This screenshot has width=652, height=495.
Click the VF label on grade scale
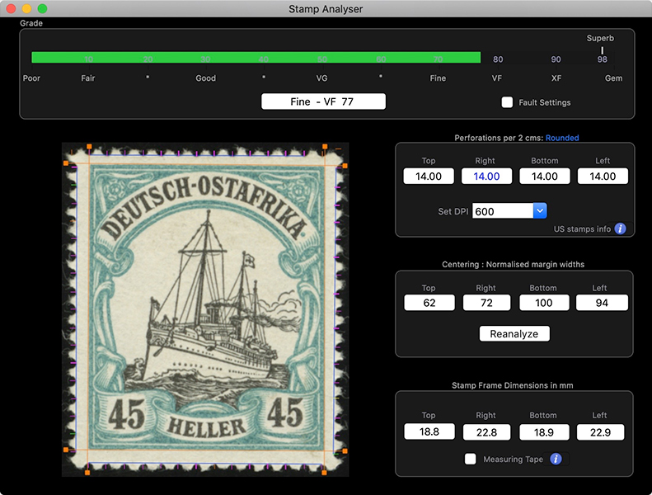pos(496,78)
